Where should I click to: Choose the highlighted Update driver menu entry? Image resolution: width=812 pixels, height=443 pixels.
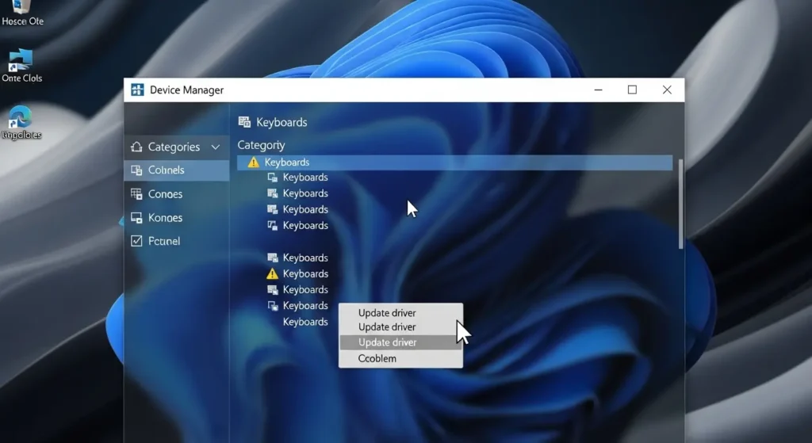coord(388,342)
